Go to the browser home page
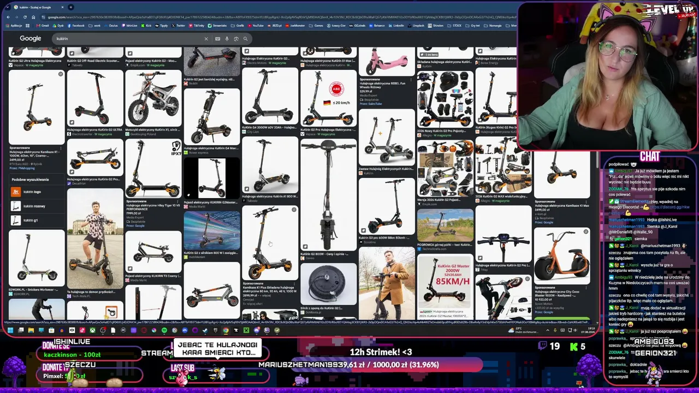 point(33,17)
